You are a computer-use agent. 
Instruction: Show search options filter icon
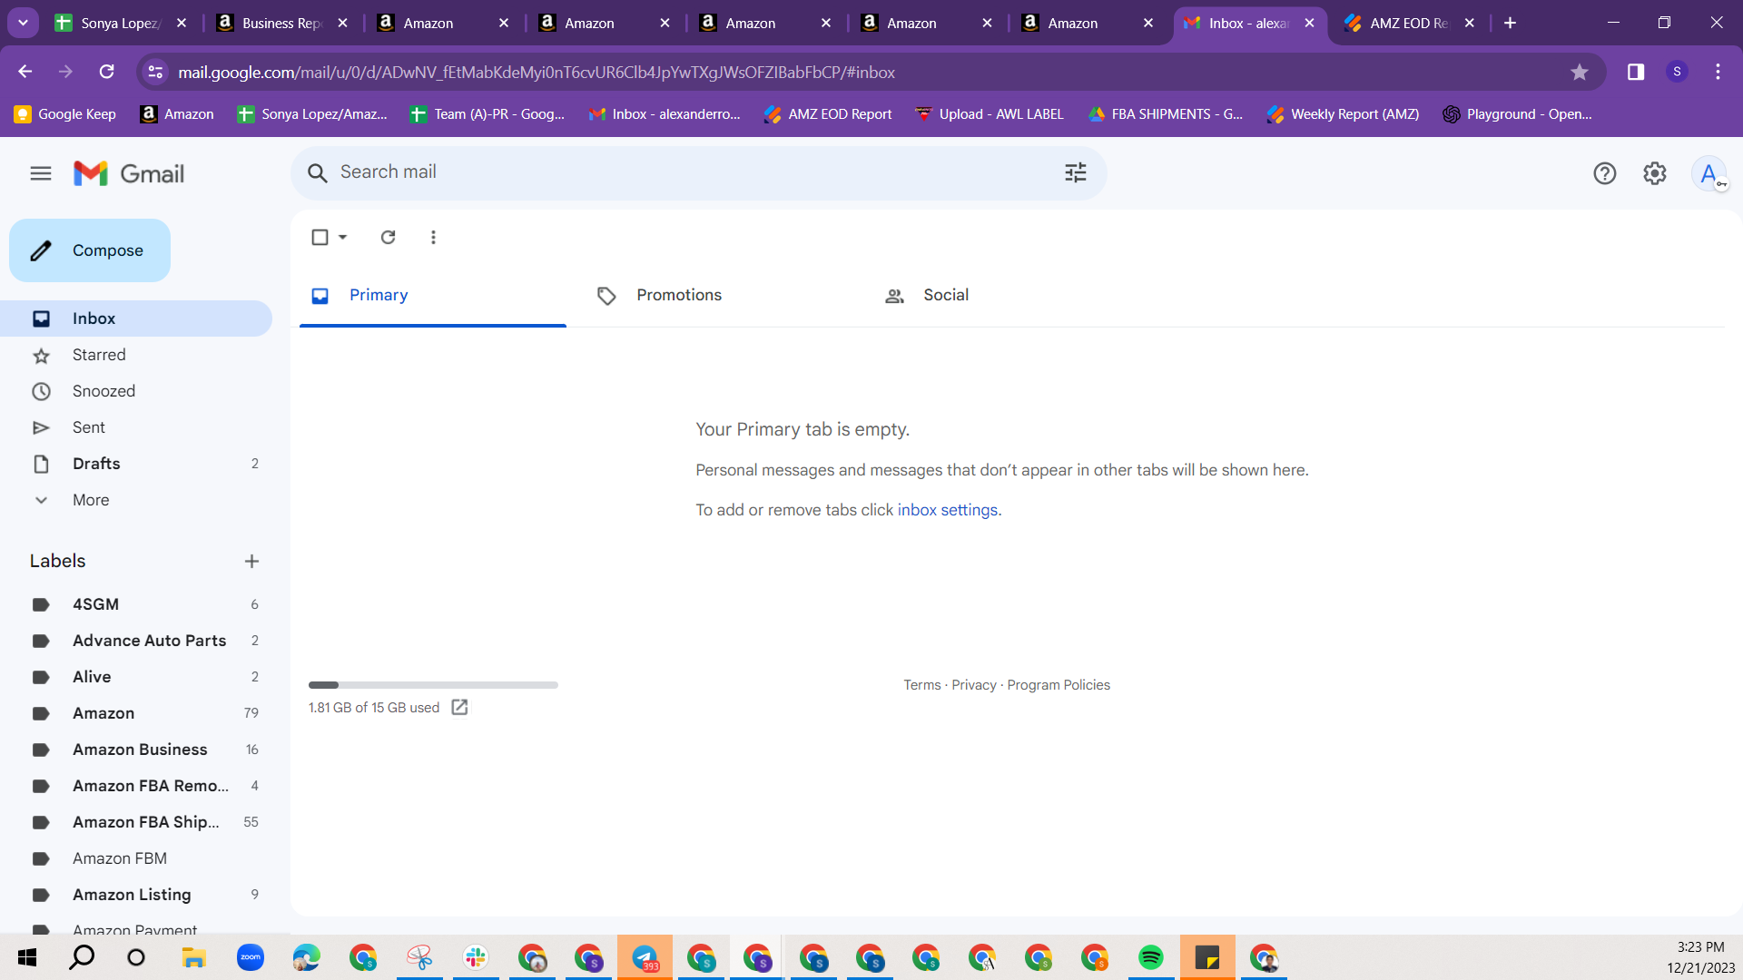[x=1076, y=172]
